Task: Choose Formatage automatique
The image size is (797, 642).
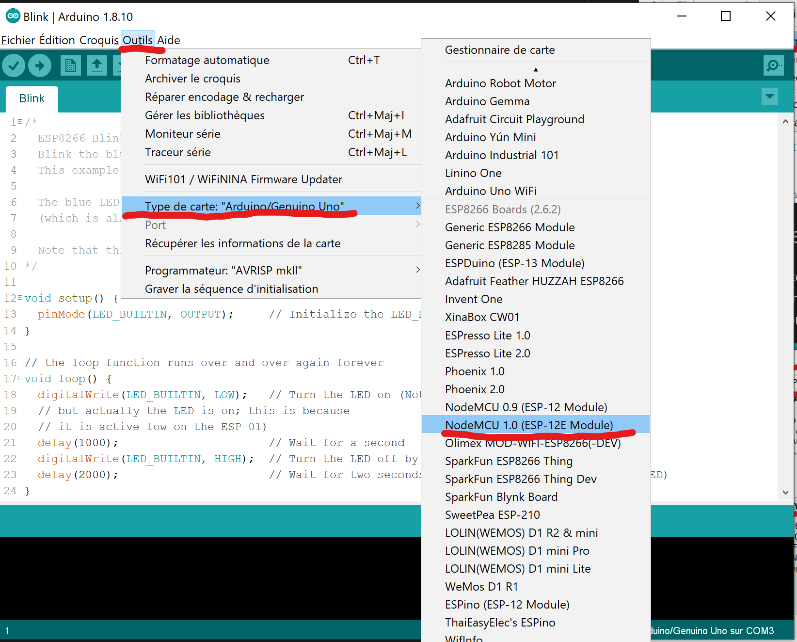Action: pos(271,60)
